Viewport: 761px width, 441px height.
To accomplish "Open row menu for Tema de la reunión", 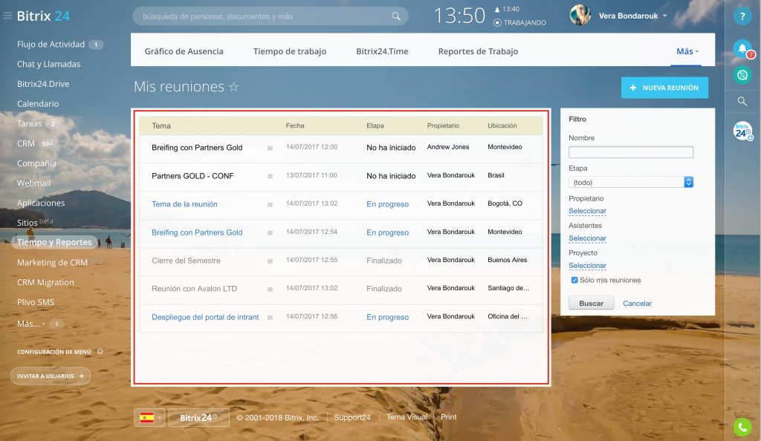I will (270, 204).
